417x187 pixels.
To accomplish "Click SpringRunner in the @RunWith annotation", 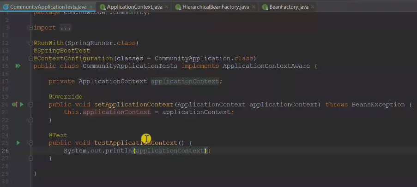I will (91, 43).
